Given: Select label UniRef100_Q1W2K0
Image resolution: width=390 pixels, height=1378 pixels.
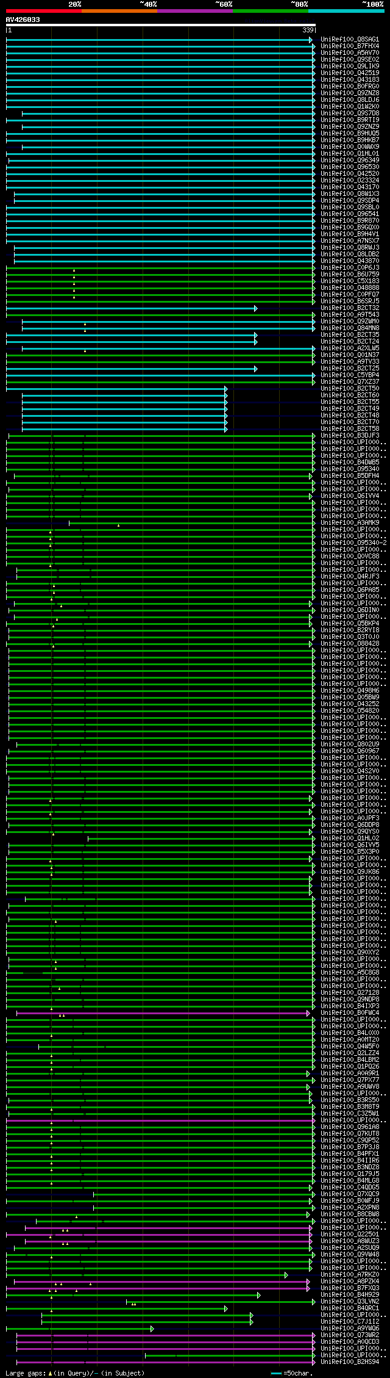Looking at the screenshot, I should [x=350, y=107].
